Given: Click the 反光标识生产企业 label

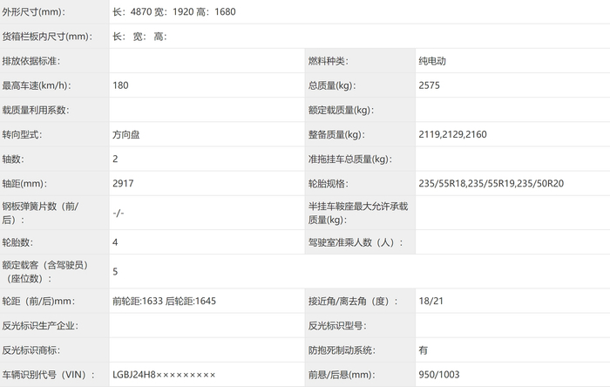Looking at the screenshot, I should point(40,326).
